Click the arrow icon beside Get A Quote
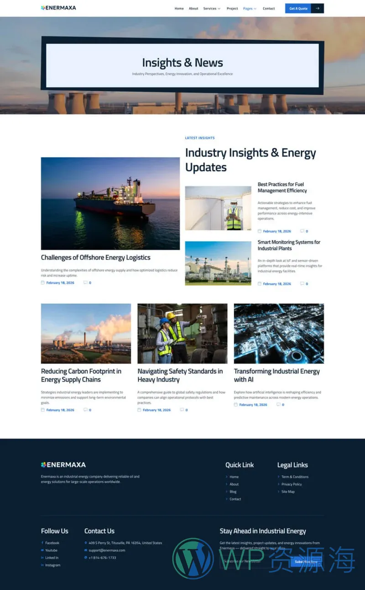Image resolution: width=365 pixels, height=590 pixels. 318,8
